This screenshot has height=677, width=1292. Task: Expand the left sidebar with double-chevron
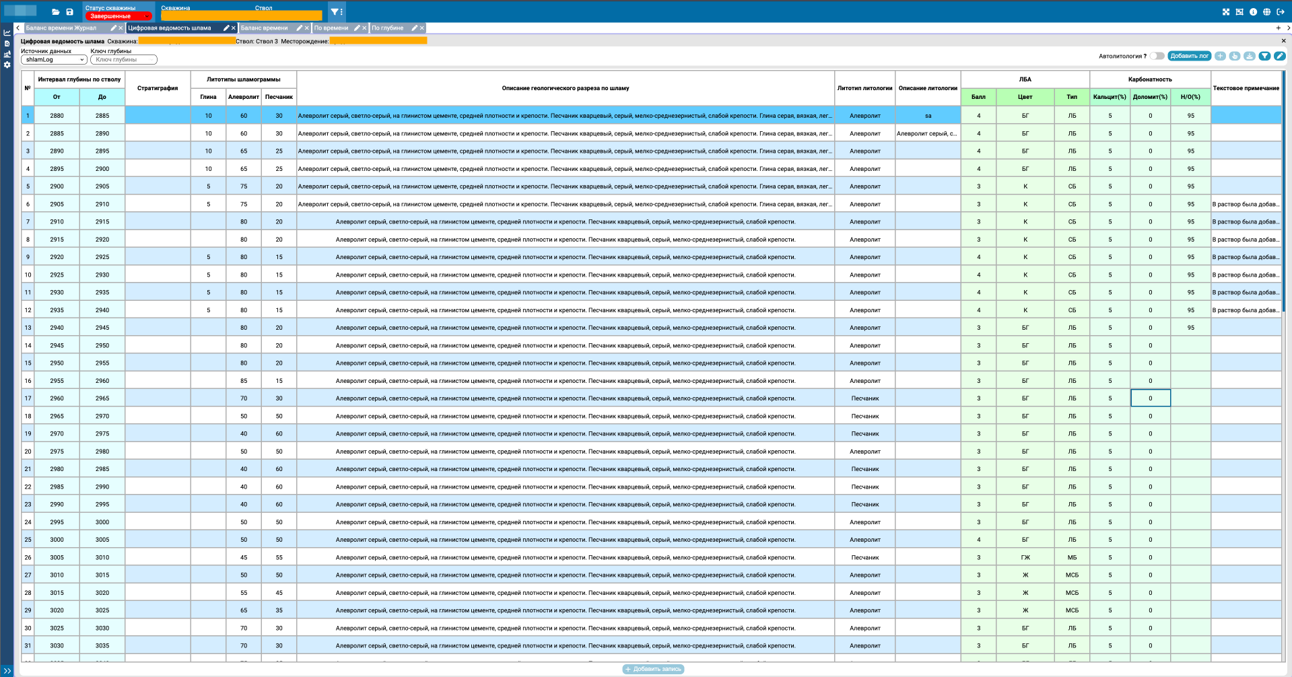(7, 671)
